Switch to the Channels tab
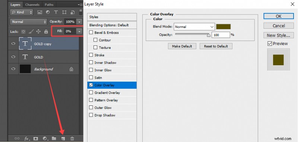298x142 pixels. coord(32,5)
